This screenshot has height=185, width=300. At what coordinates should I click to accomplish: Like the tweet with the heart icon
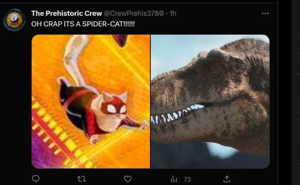[128, 179]
